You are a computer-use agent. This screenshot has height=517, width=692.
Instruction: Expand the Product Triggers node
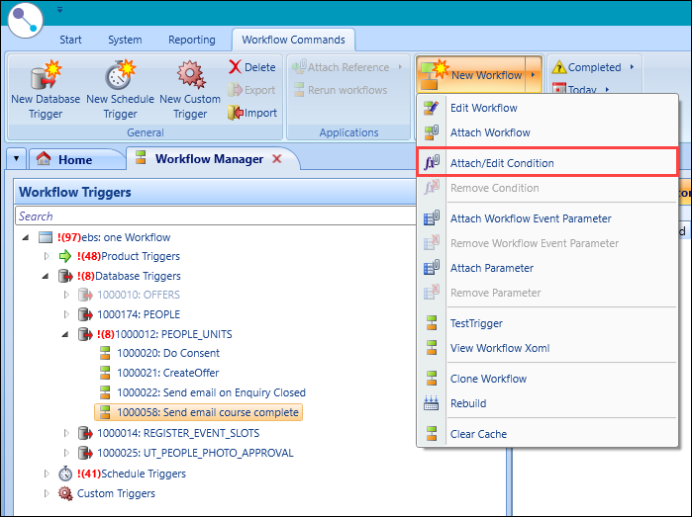[46, 256]
